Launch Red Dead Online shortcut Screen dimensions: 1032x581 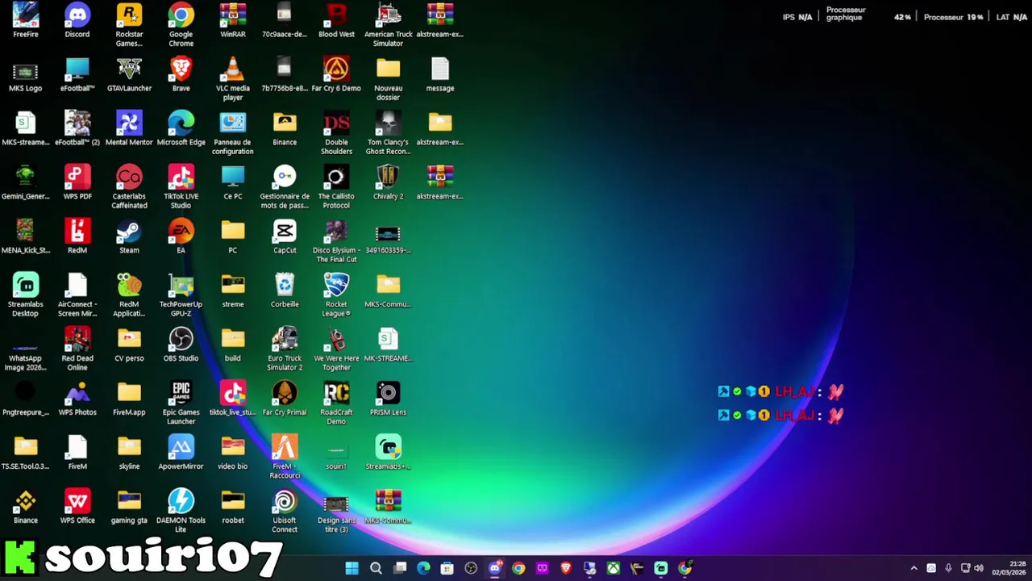coord(77,349)
